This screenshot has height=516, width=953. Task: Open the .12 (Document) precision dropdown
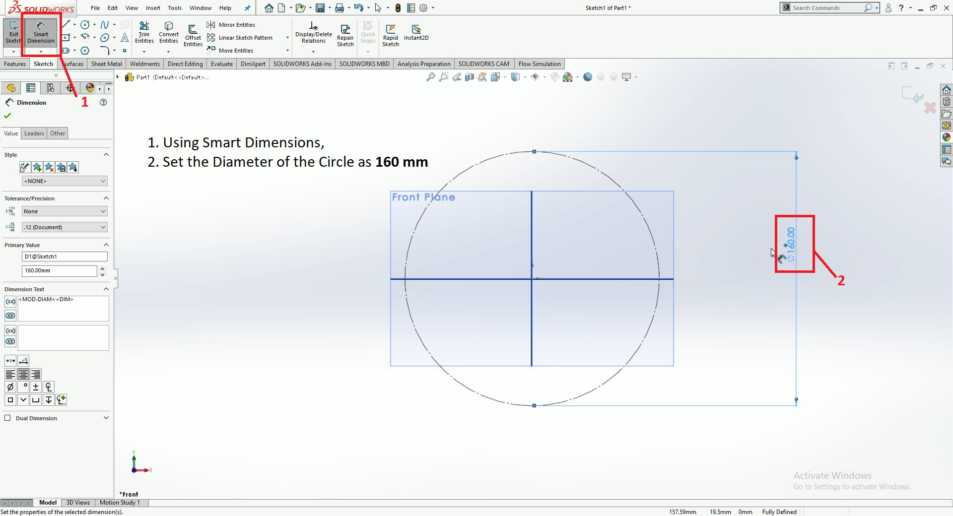(x=65, y=227)
